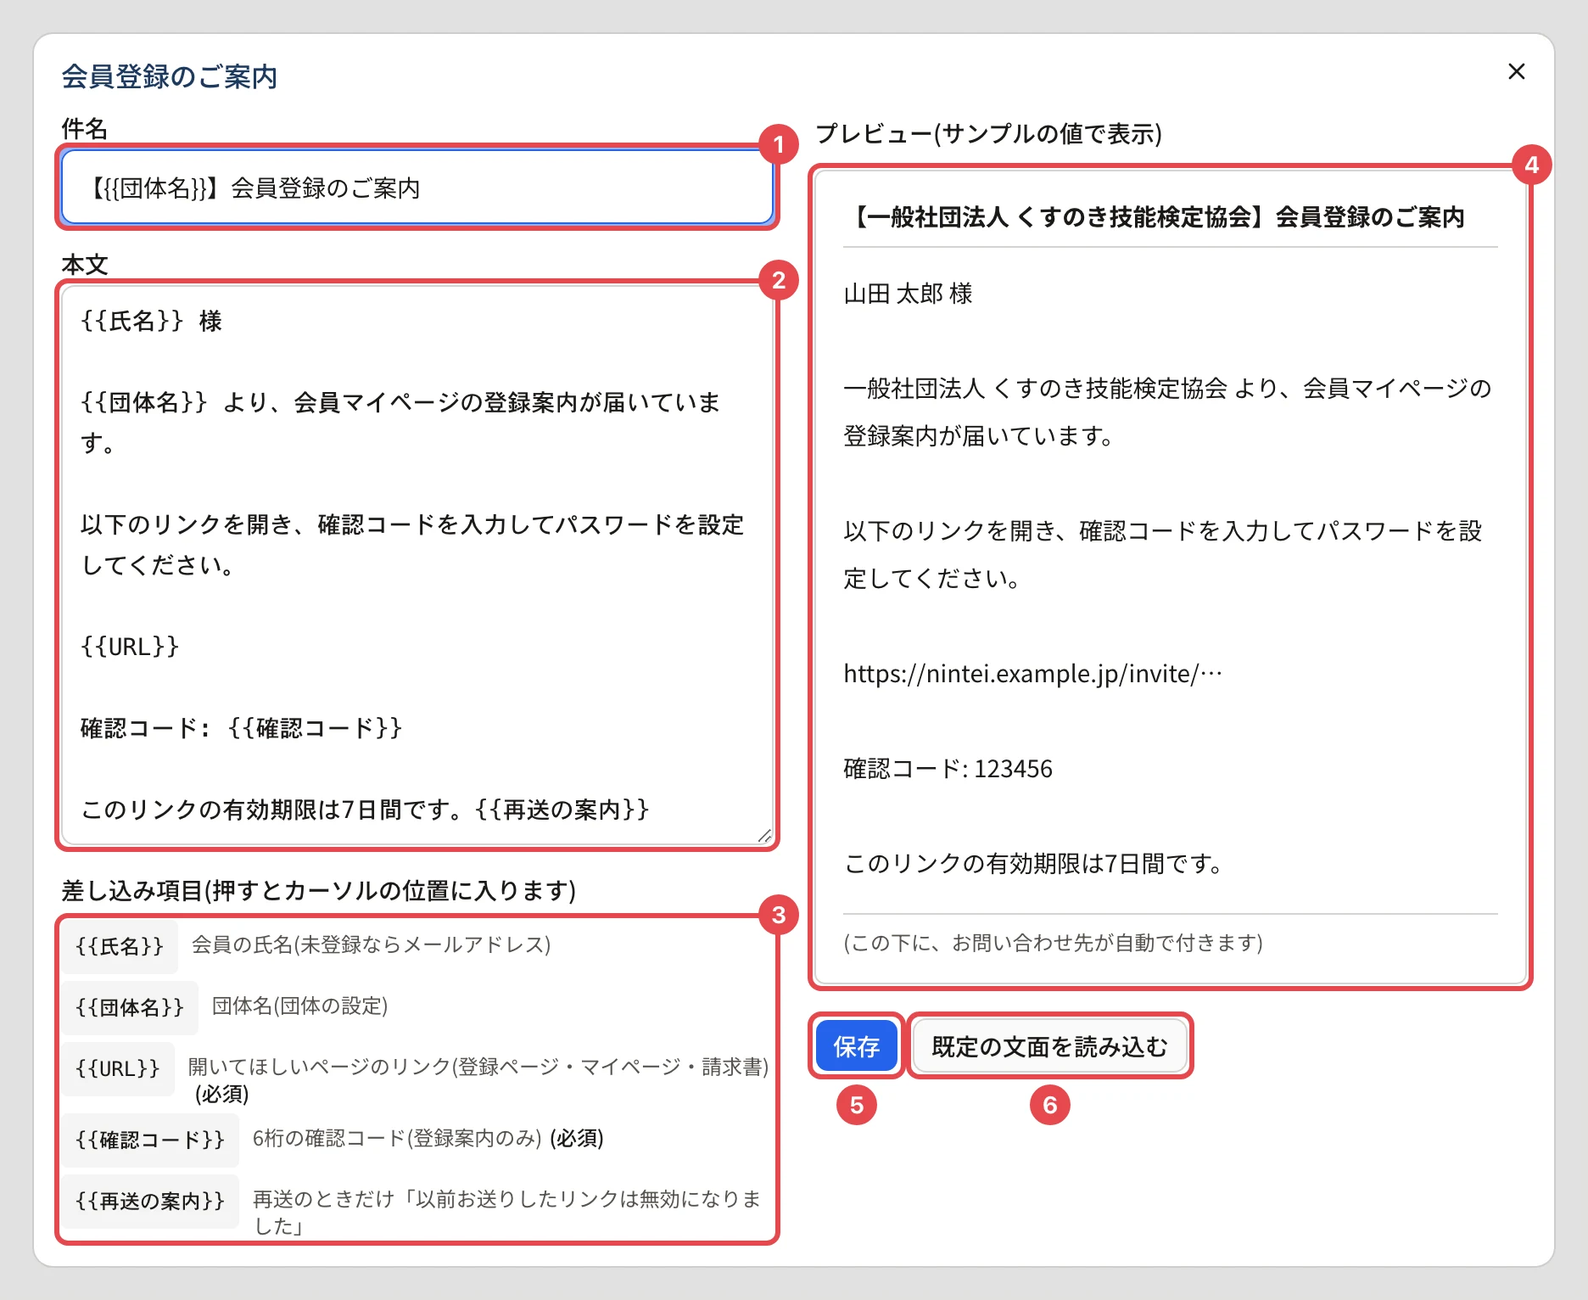Insert the {{URL}} merge tag
Image resolution: width=1588 pixels, height=1300 pixels.
[118, 1068]
